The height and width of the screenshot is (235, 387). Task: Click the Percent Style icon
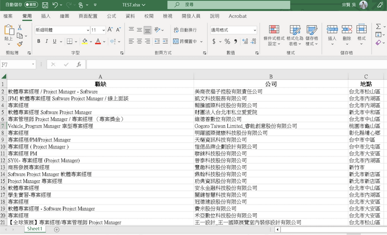(x=227, y=41)
